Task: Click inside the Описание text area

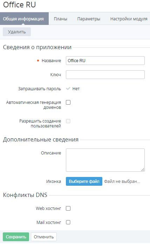Action: pos(105,160)
